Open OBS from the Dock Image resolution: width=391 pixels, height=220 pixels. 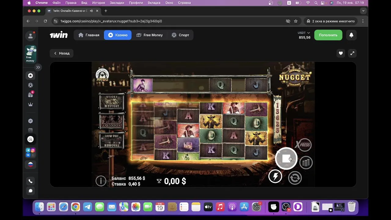(286, 207)
